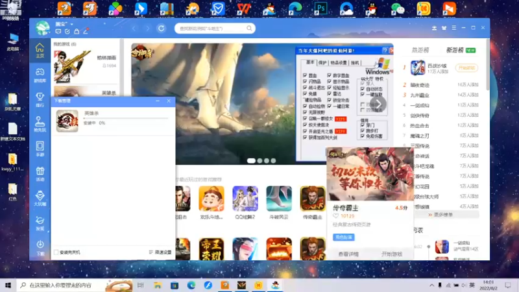Show hidden tray icons chevron in taskbar

[431, 285]
